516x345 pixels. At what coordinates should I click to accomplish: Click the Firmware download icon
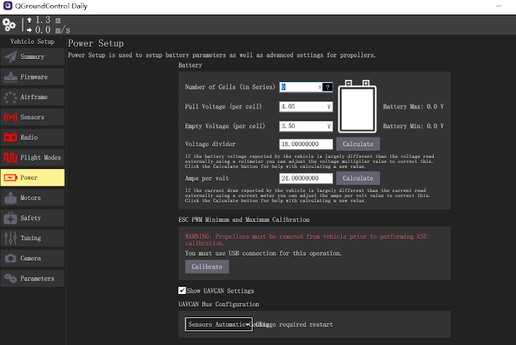pyautogui.click(x=10, y=76)
